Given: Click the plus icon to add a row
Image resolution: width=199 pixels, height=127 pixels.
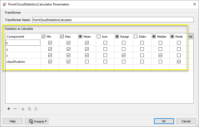Looking at the screenshot, I should [x=9, y=109].
